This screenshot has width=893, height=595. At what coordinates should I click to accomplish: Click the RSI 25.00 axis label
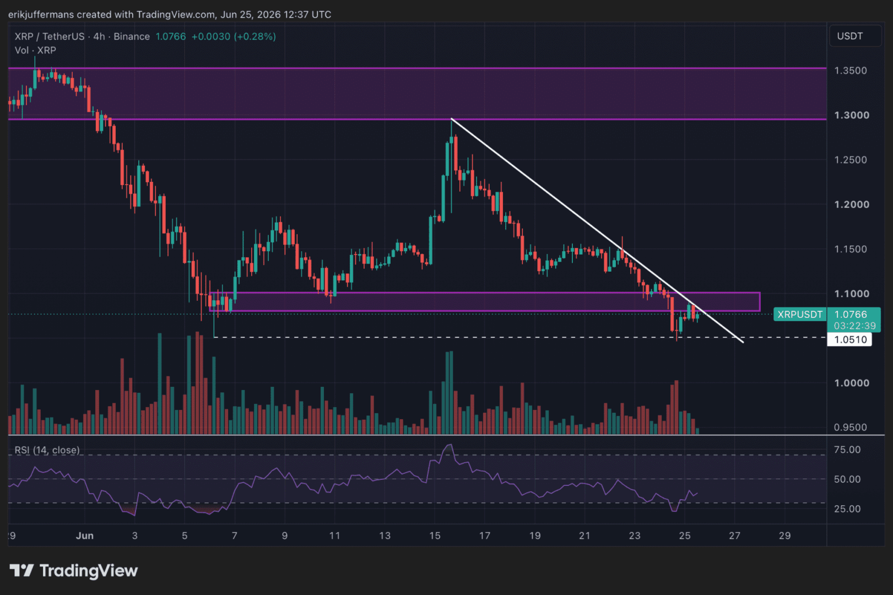pyautogui.click(x=847, y=509)
